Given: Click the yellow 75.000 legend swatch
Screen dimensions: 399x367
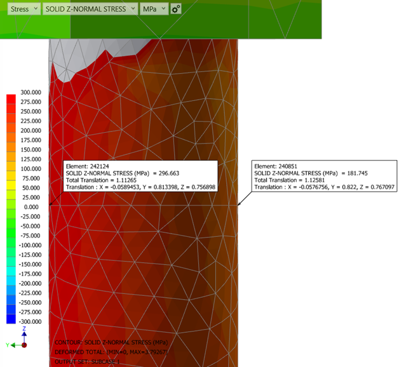Looking at the screenshot, I should point(11,178).
